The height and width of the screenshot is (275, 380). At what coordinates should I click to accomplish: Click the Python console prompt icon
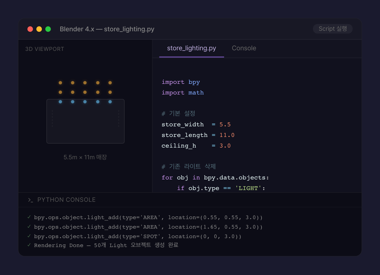coord(30,200)
